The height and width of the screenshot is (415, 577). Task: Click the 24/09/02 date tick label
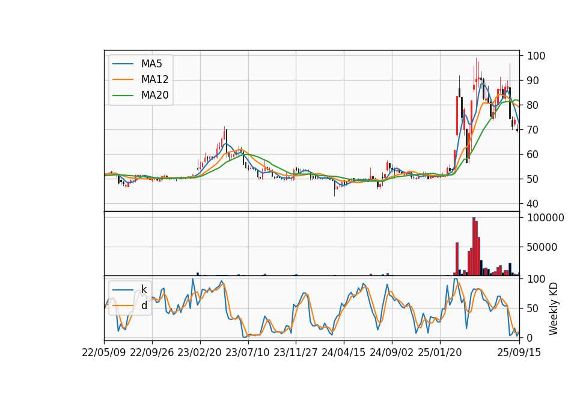[391, 352]
